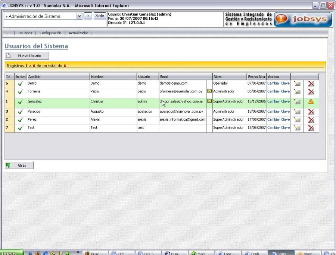Toggle active checkmark for user Test

click(20, 128)
